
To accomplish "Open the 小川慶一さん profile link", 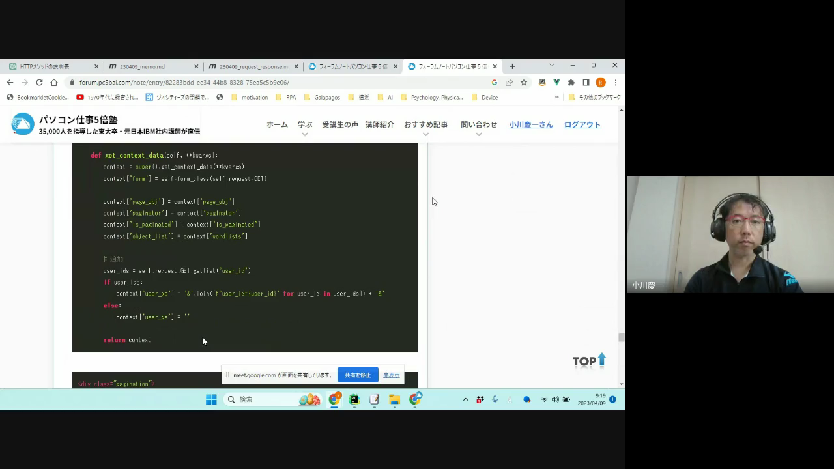I will (x=530, y=124).
